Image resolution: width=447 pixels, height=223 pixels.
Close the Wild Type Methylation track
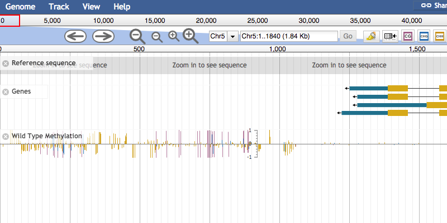6,137
